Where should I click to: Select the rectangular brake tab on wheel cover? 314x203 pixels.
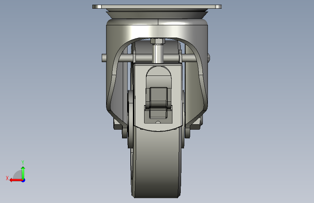[x=158, y=103]
